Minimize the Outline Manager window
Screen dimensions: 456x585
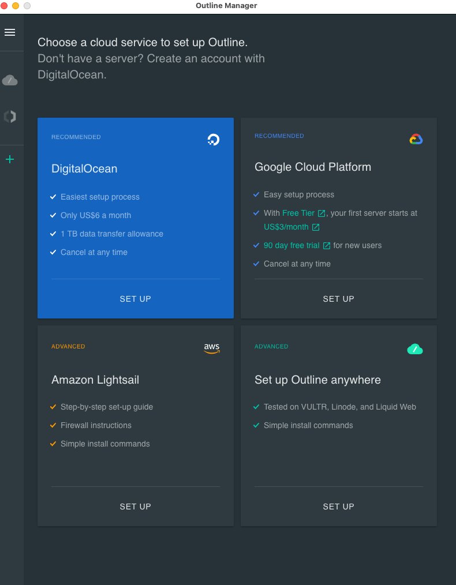point(16,6)
